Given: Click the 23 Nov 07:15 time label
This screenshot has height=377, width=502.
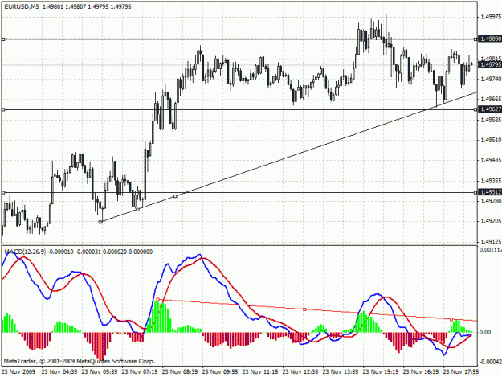Looking at the screenshot, I should (x=140, y=372).
